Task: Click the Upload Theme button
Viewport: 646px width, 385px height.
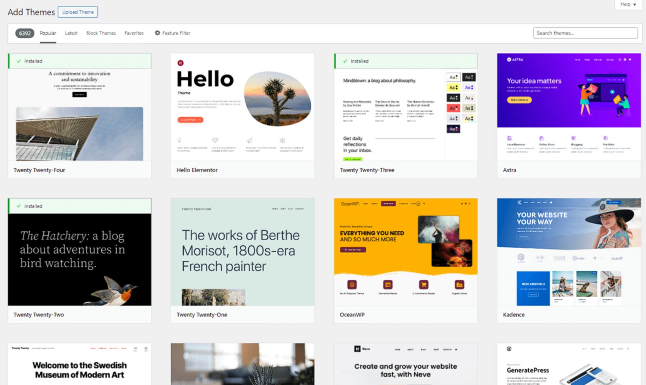Action: click(78, 12)
